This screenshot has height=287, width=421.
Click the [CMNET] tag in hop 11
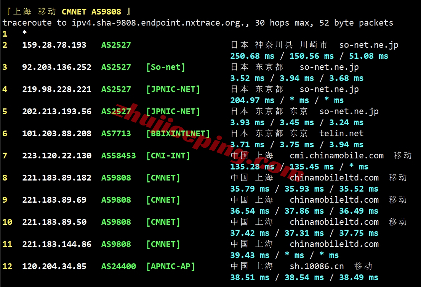tap(163, 244)
